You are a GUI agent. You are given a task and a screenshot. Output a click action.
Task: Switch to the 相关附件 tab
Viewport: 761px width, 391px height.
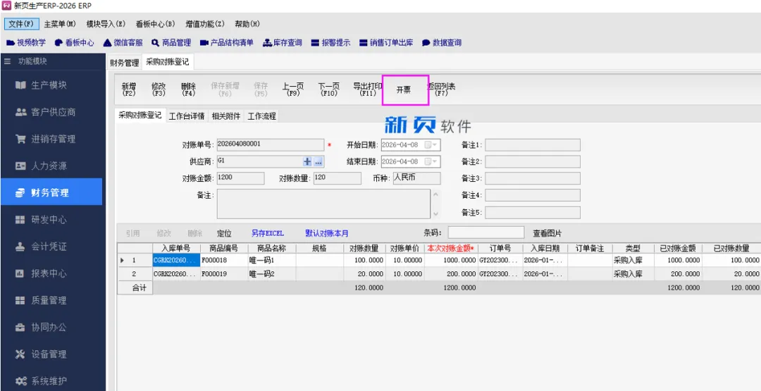226,116
